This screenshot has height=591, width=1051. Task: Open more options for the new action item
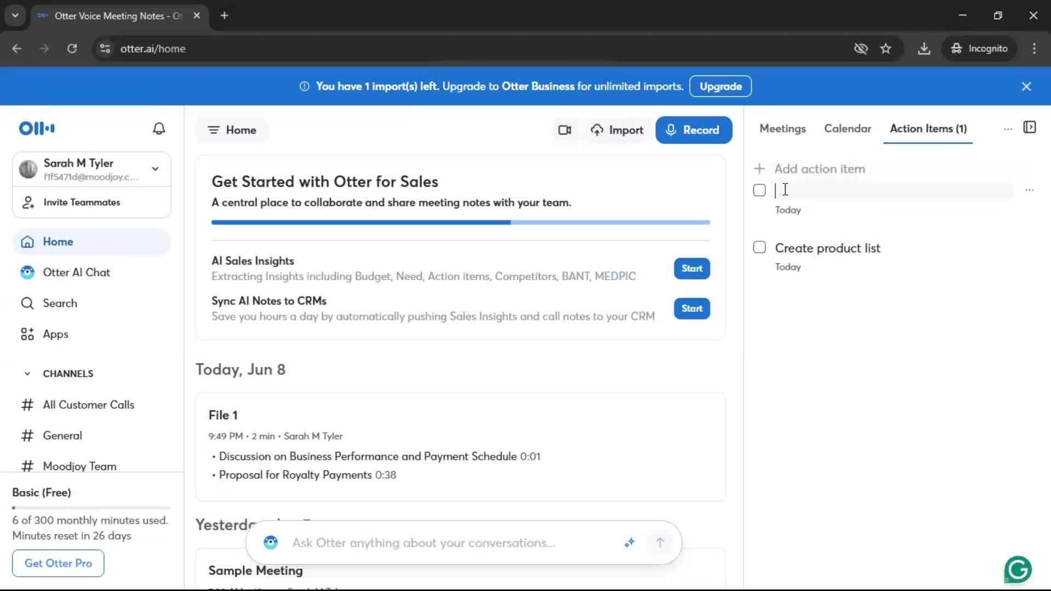pos(1030,190)
